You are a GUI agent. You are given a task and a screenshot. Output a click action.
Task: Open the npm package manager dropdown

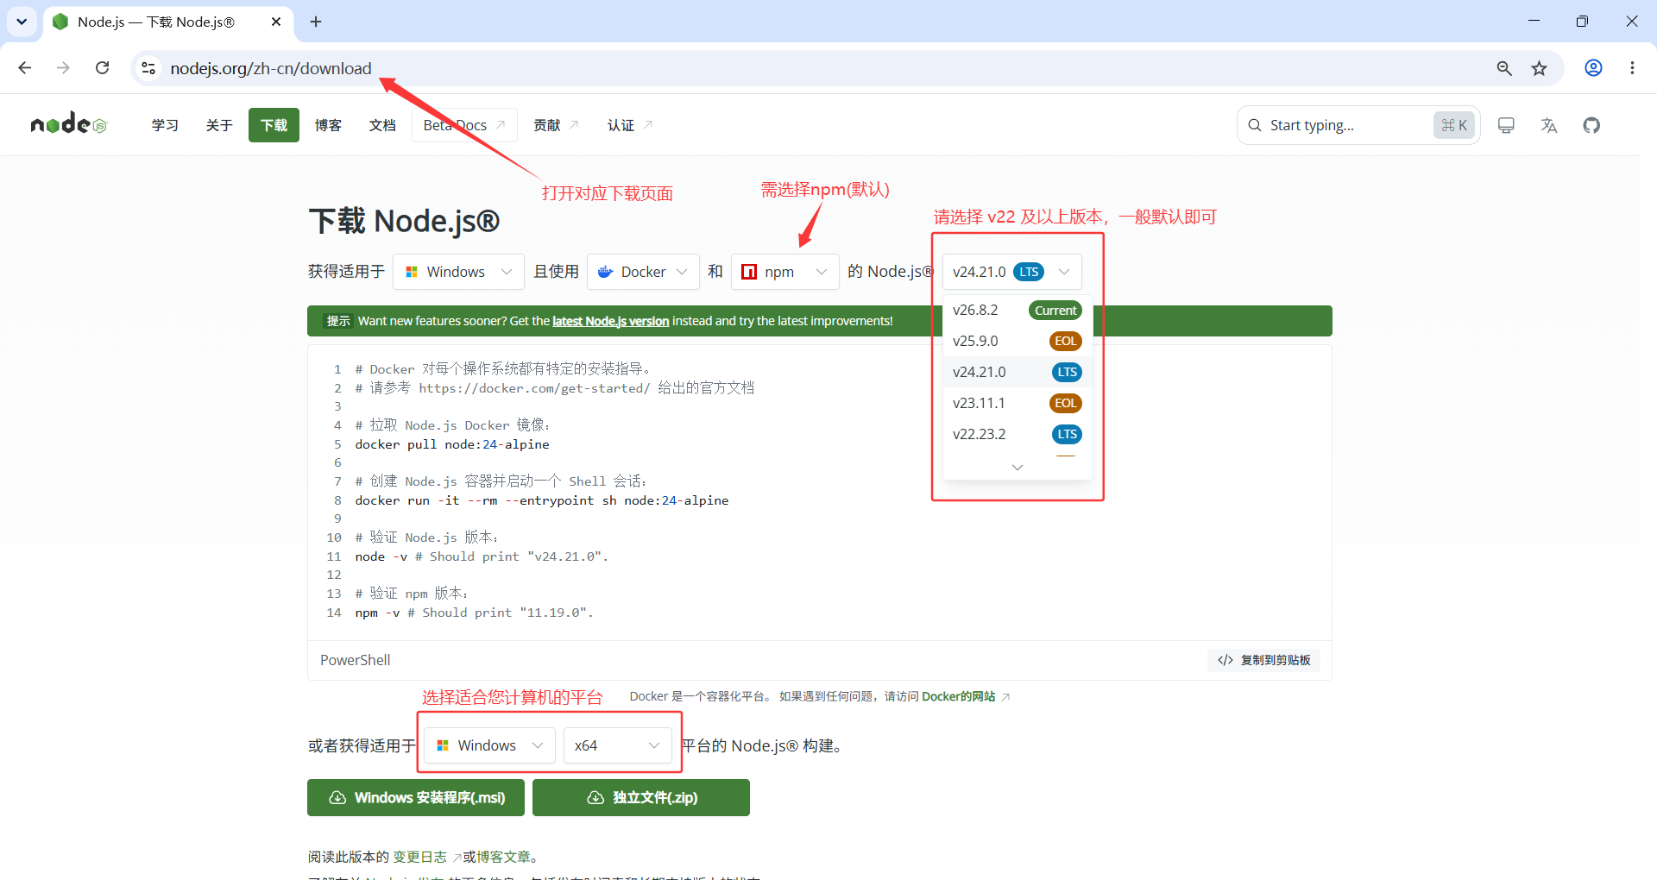(784, 272)
